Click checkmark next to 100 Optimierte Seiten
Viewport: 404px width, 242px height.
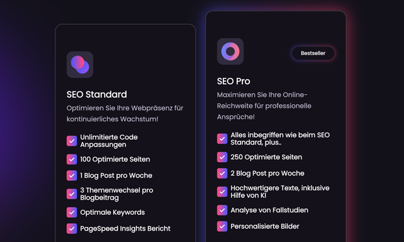coord(72,159)
